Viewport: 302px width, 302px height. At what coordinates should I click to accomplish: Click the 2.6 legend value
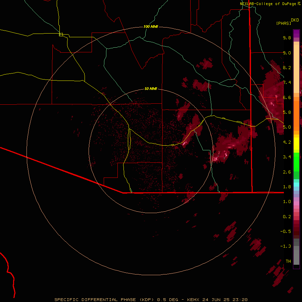pyautogui.click(x=287, y=172)
